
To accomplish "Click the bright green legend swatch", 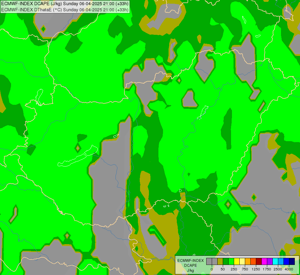I will tap(231, 261).
